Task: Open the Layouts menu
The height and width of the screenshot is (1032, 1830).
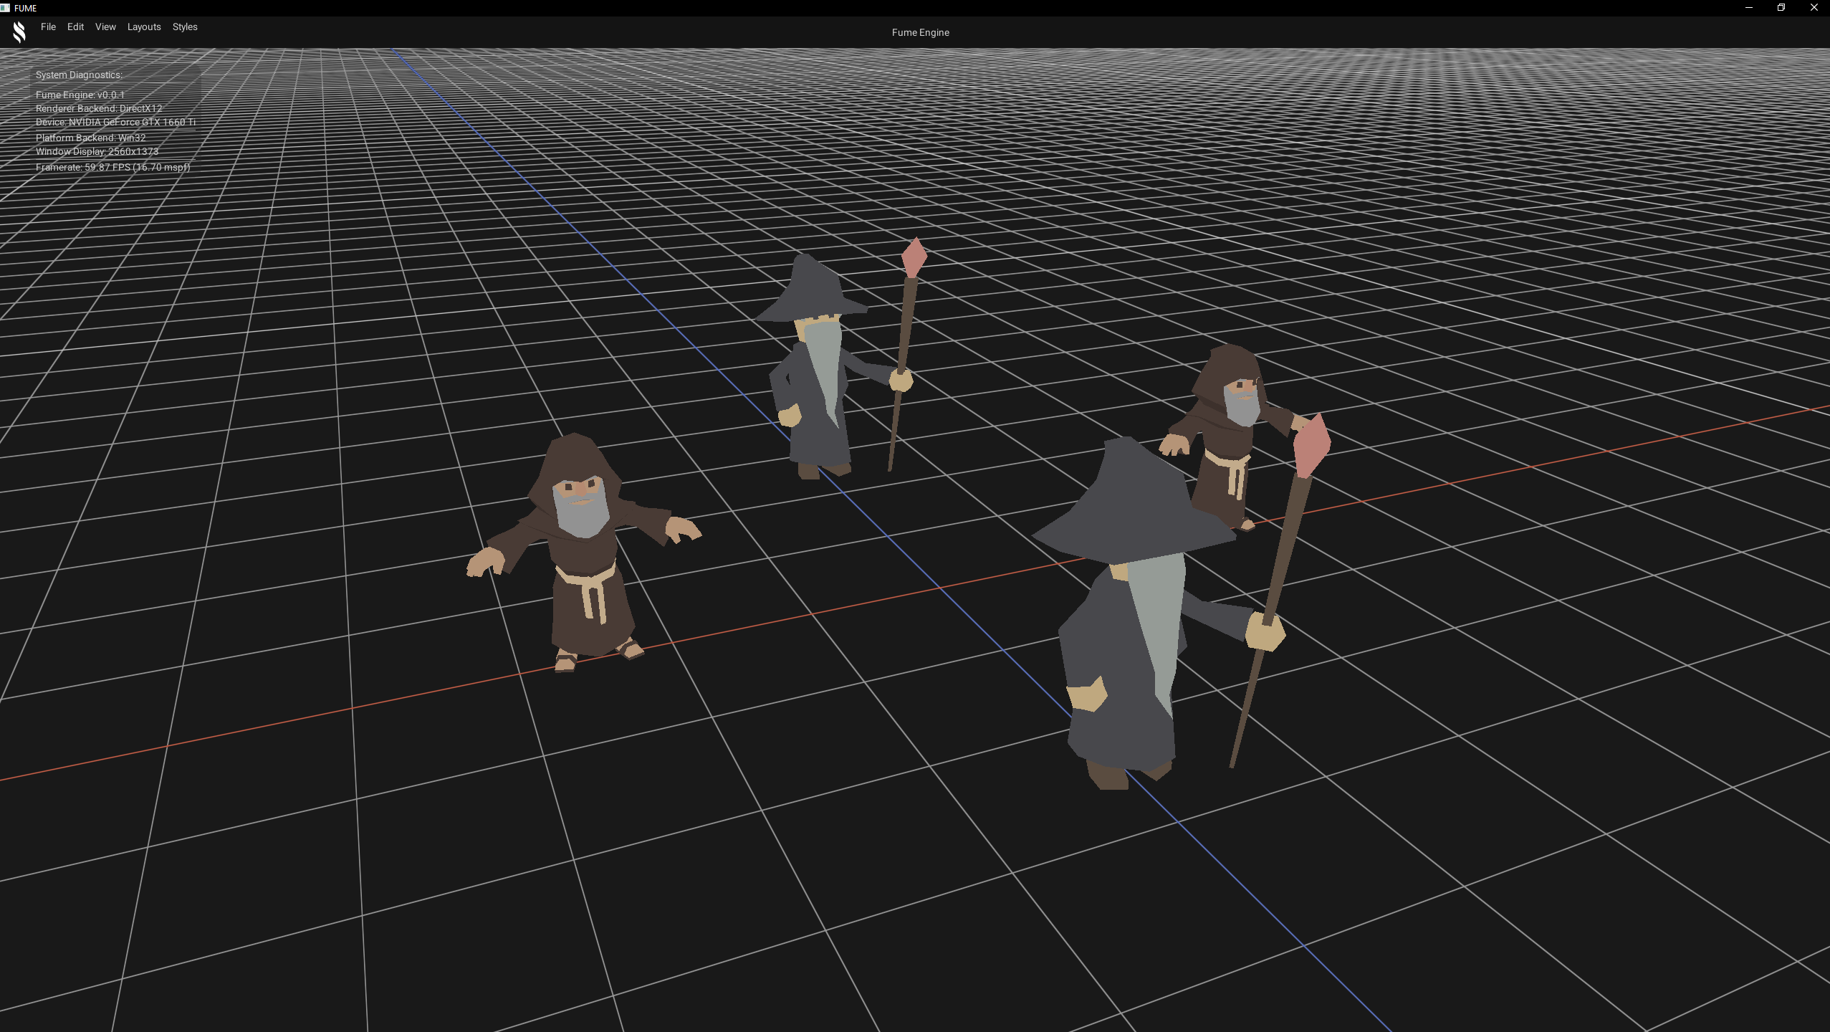Action: click(x=144, y=27)
